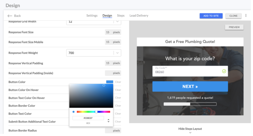Click the saturation gradient area in picker
This screenshot has height=136, width=253.
tap(91, 96)
